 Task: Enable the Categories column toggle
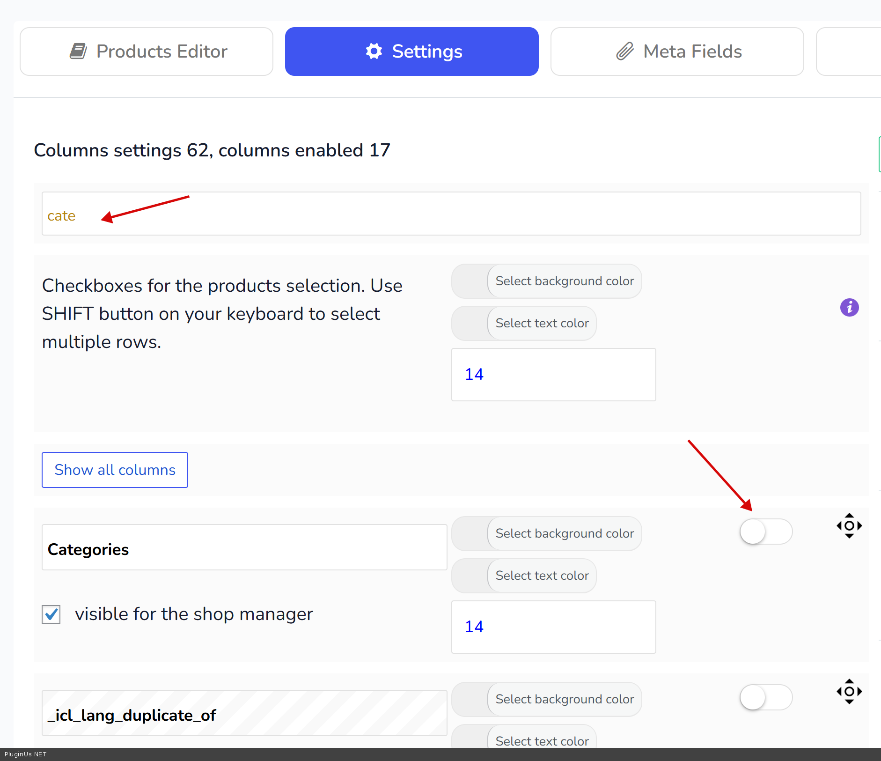(766, 532)
